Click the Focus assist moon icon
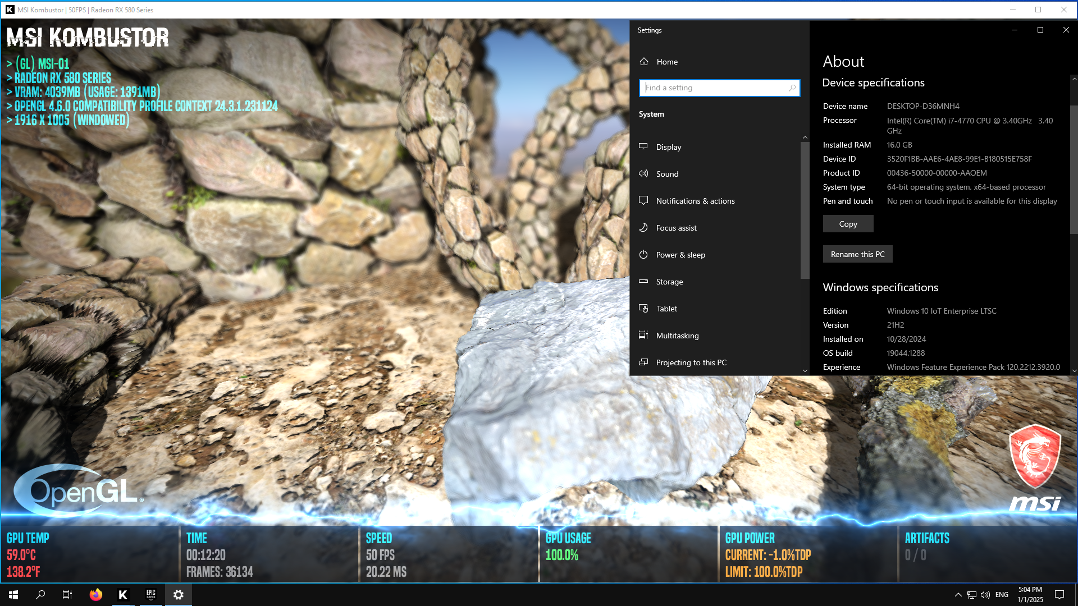This screenshot has width=1078, height=606. 643,227
